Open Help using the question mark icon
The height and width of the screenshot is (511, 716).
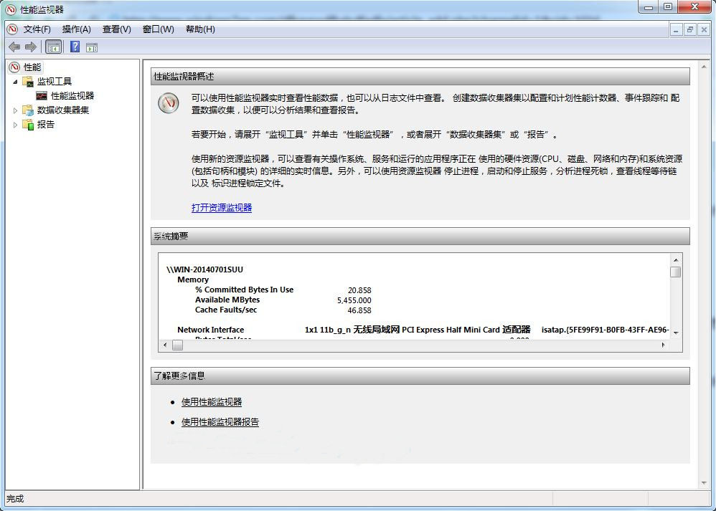pyautogui.click(x=74, y=47)
